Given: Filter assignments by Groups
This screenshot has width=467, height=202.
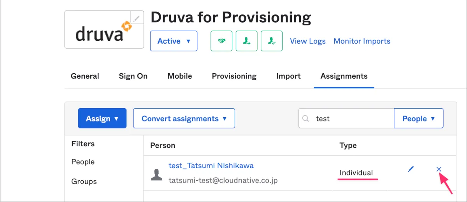Looking at the screenshot, I should point(84,181).
